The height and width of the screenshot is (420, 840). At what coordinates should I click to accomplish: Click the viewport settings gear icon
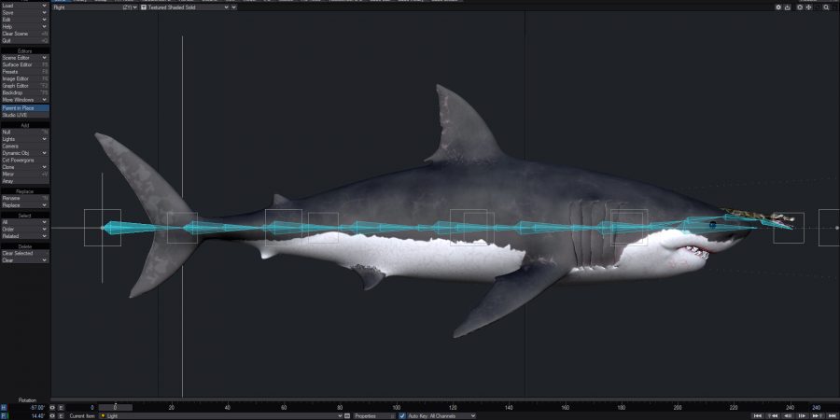(x=779, y=7)
